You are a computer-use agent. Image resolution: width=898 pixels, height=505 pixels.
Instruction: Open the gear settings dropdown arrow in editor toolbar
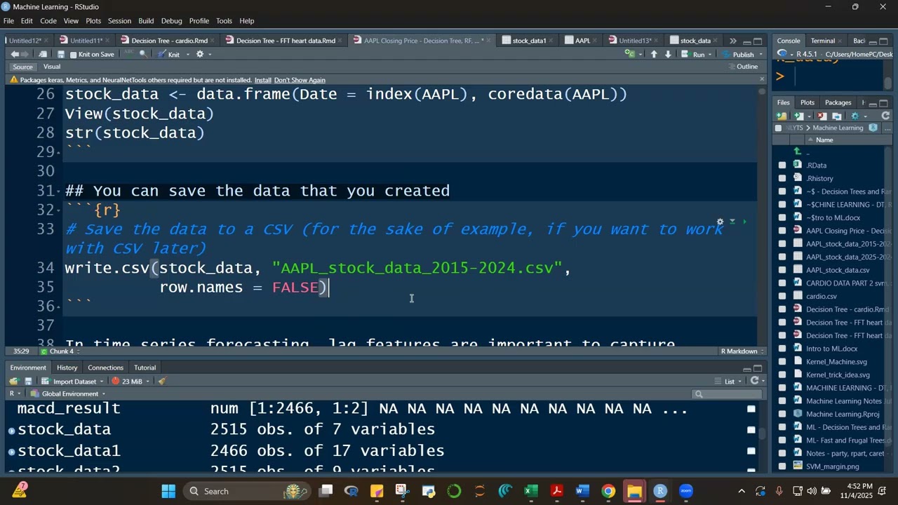209,54
